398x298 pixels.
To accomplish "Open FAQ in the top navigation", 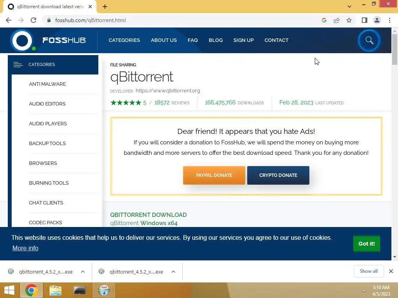I will tap(193, 40).
